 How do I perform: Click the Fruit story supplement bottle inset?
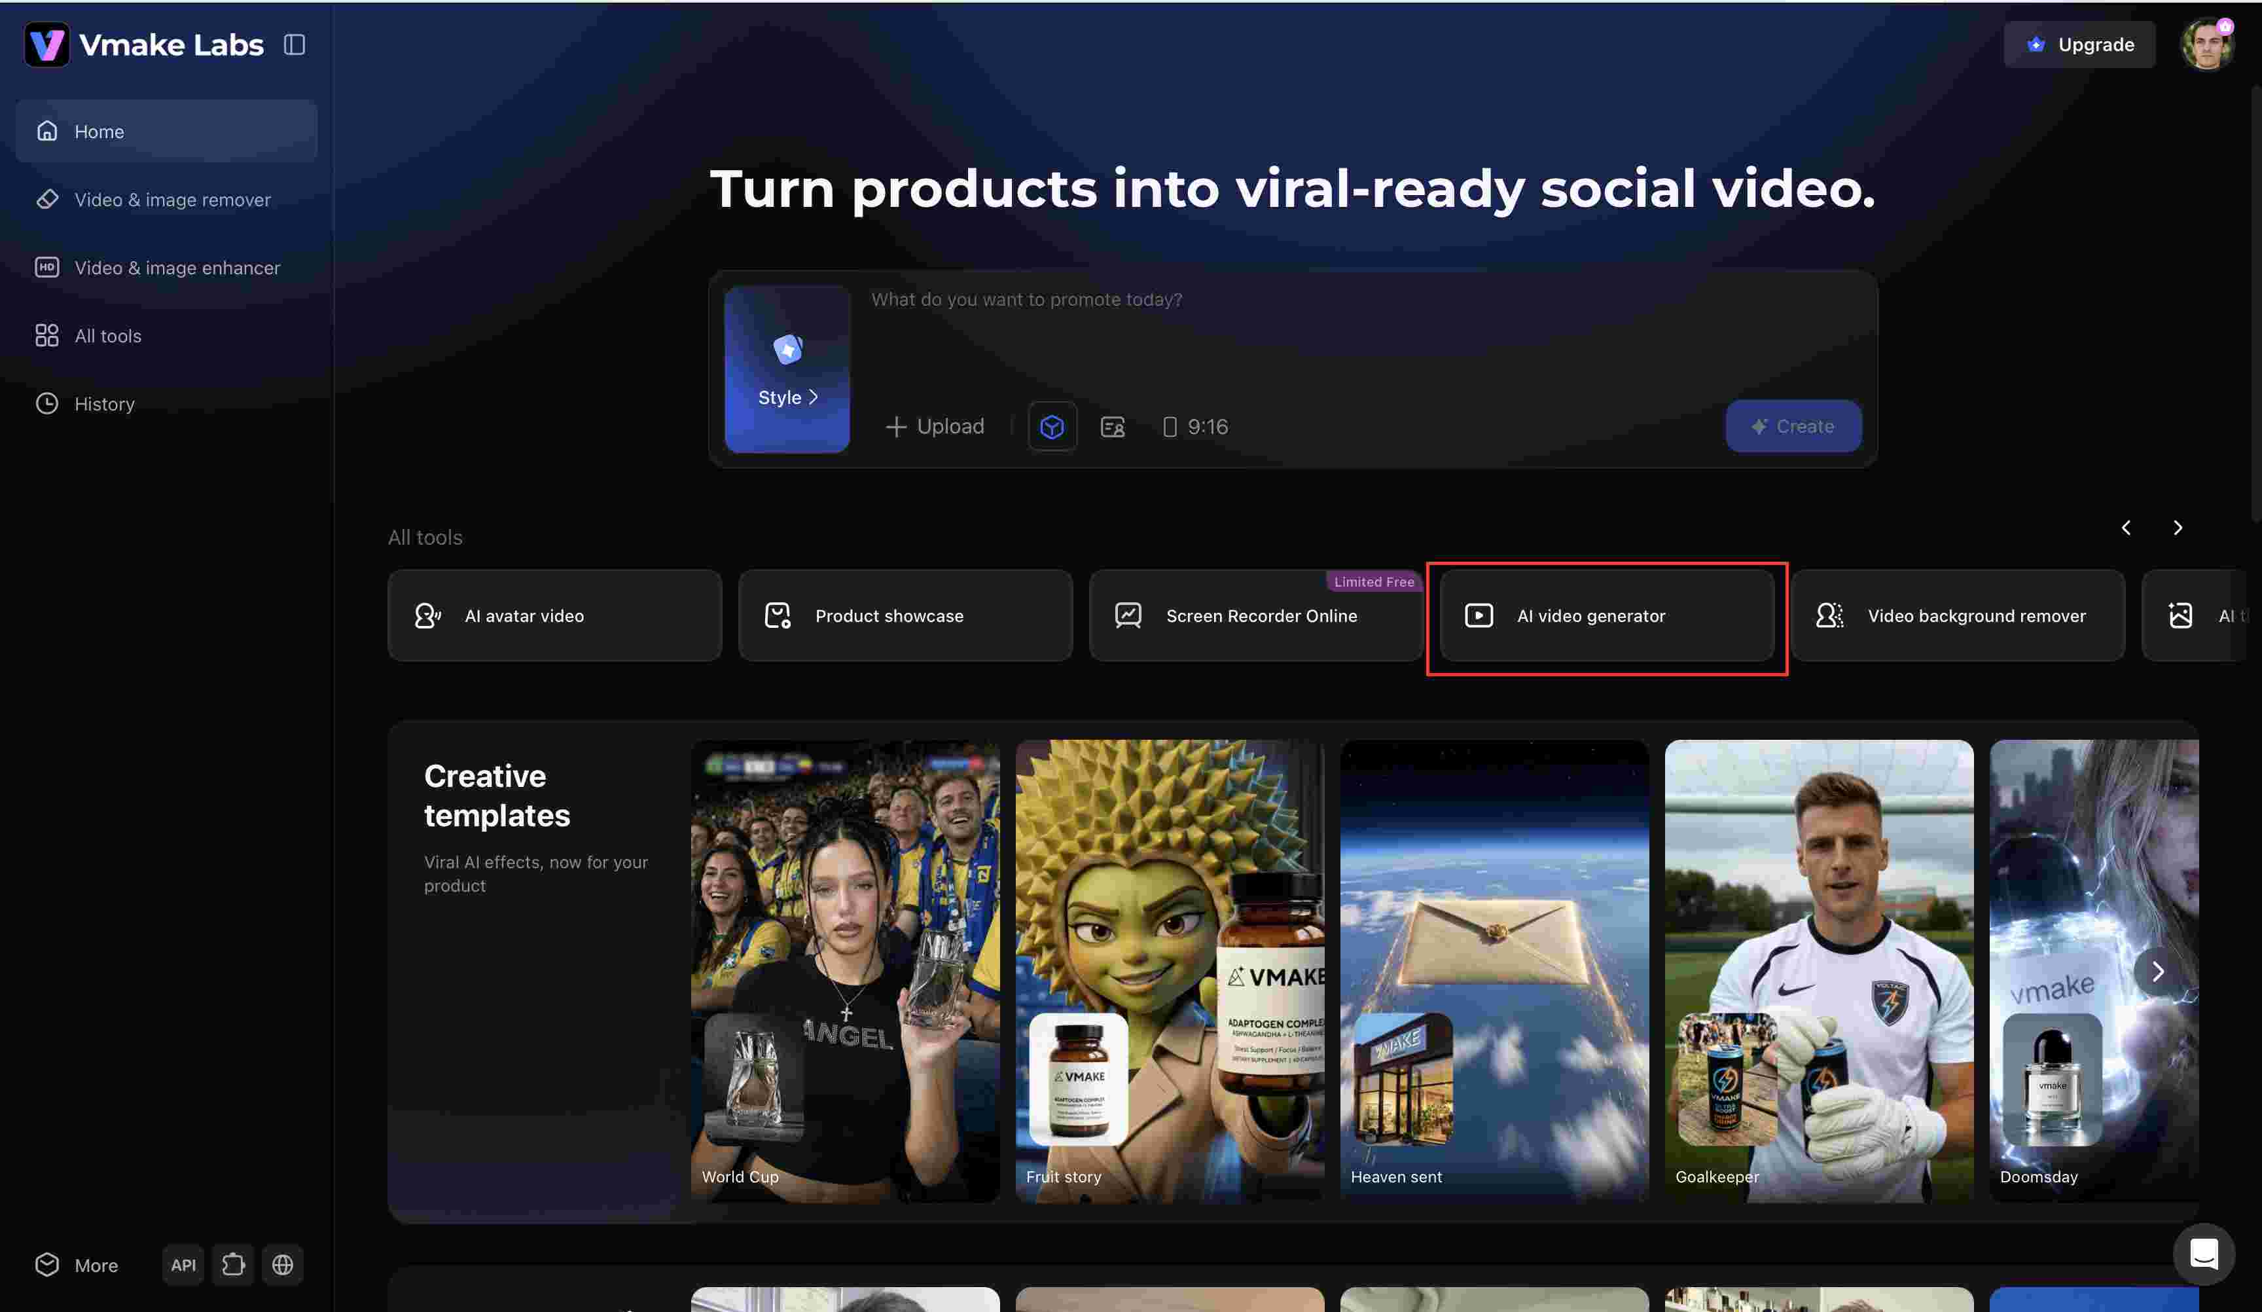[1079, 1080]
